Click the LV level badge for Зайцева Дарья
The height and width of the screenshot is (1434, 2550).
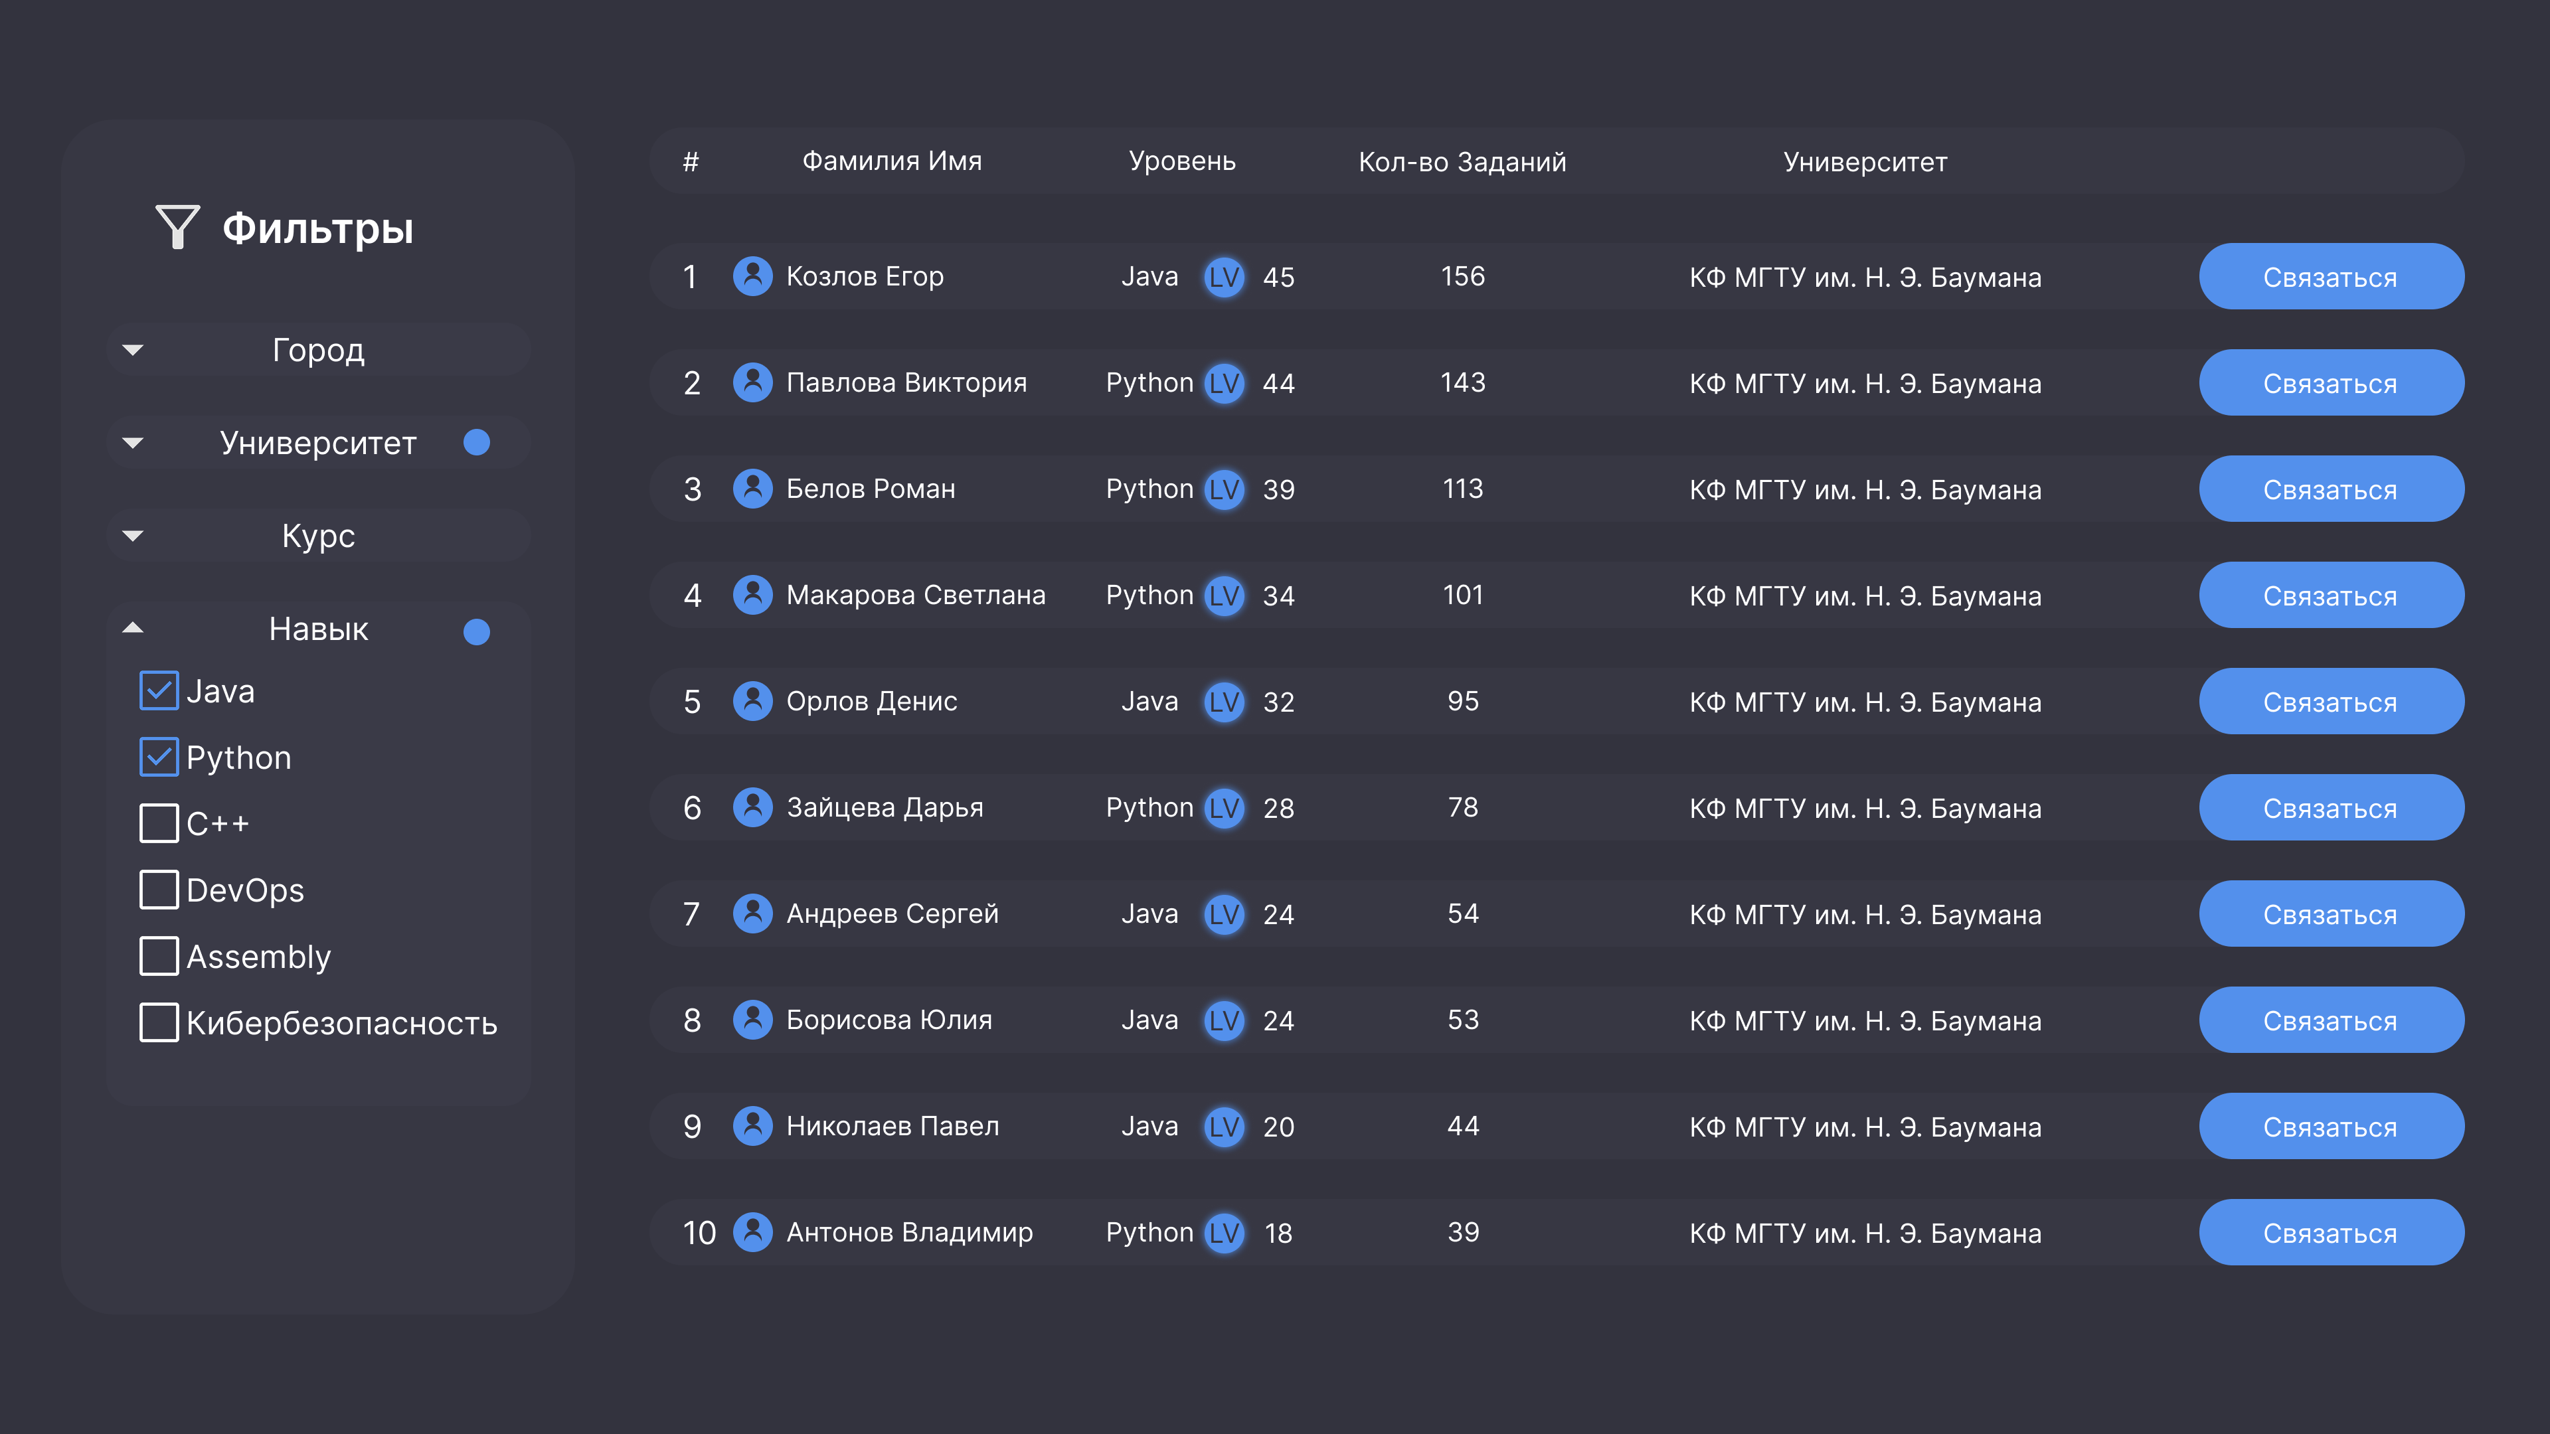1223,807
